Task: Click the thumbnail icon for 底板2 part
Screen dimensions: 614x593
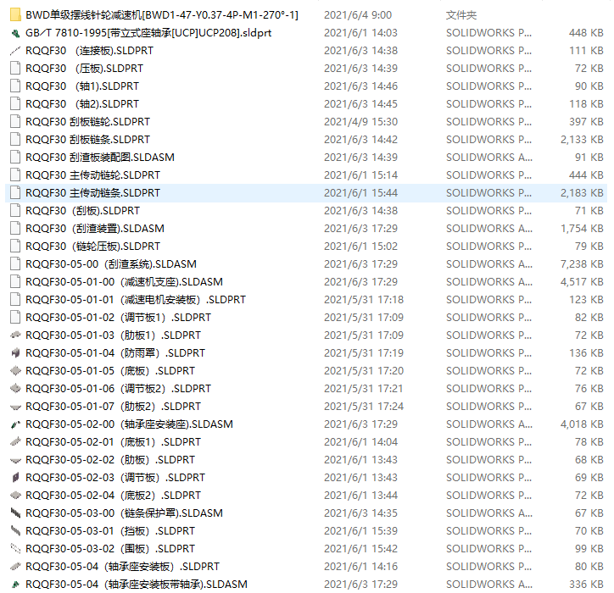Action: (x=15, y=496)
